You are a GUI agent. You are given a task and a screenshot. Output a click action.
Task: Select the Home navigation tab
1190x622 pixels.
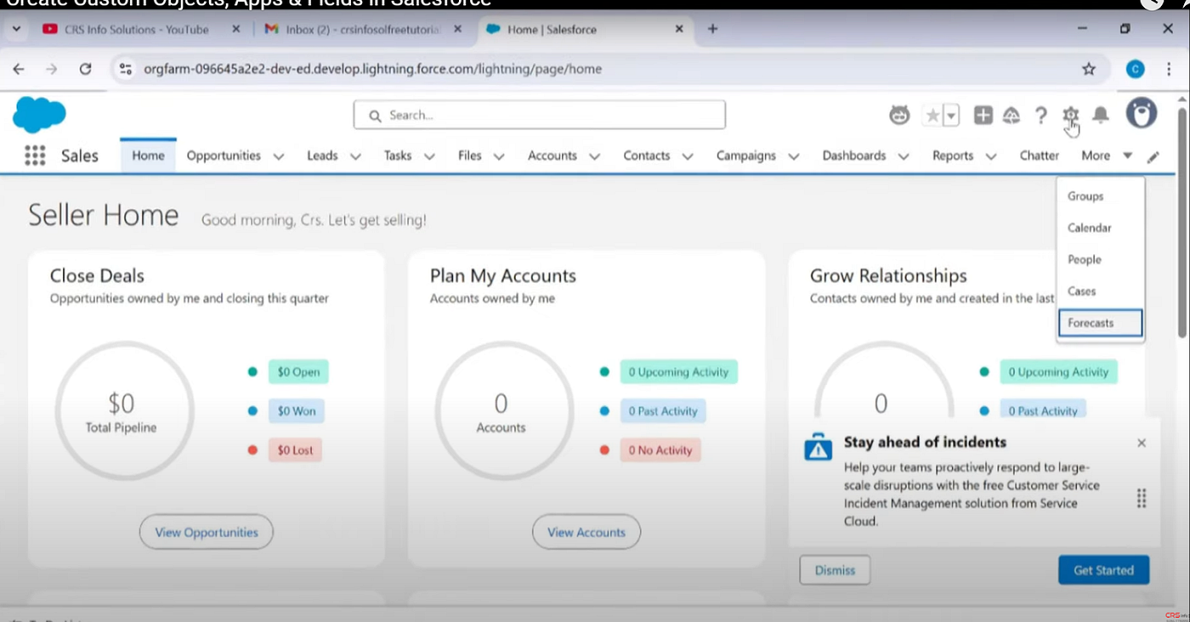[148, 155]
